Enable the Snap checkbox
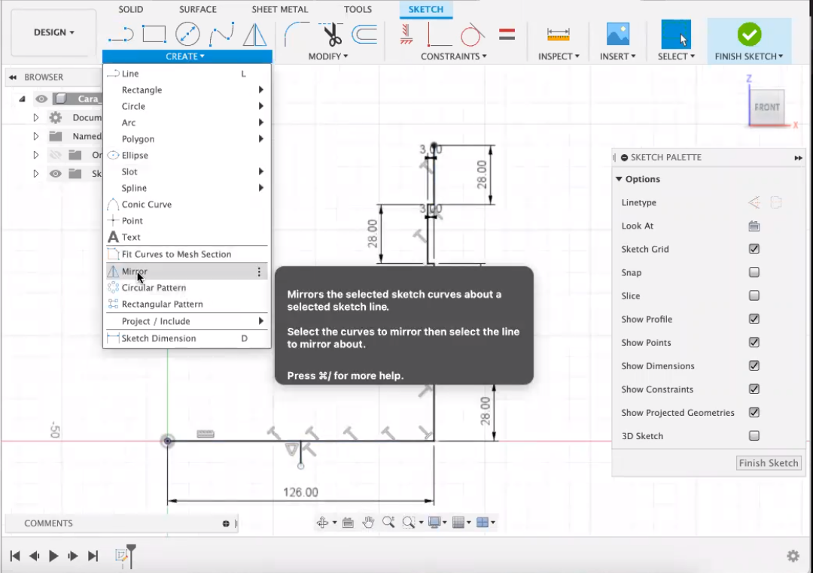The height and width of the screenshot is (573, 813). (754, 272)
